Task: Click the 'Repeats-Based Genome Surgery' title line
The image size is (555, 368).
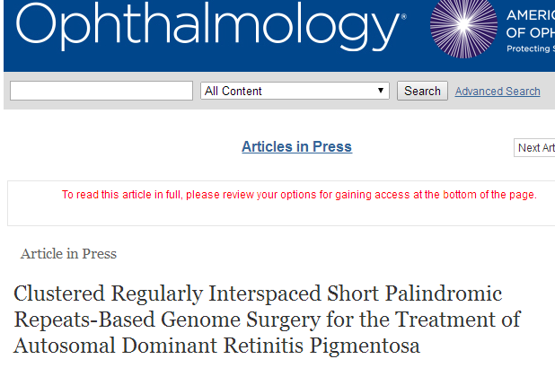Action: click(268, 320)
